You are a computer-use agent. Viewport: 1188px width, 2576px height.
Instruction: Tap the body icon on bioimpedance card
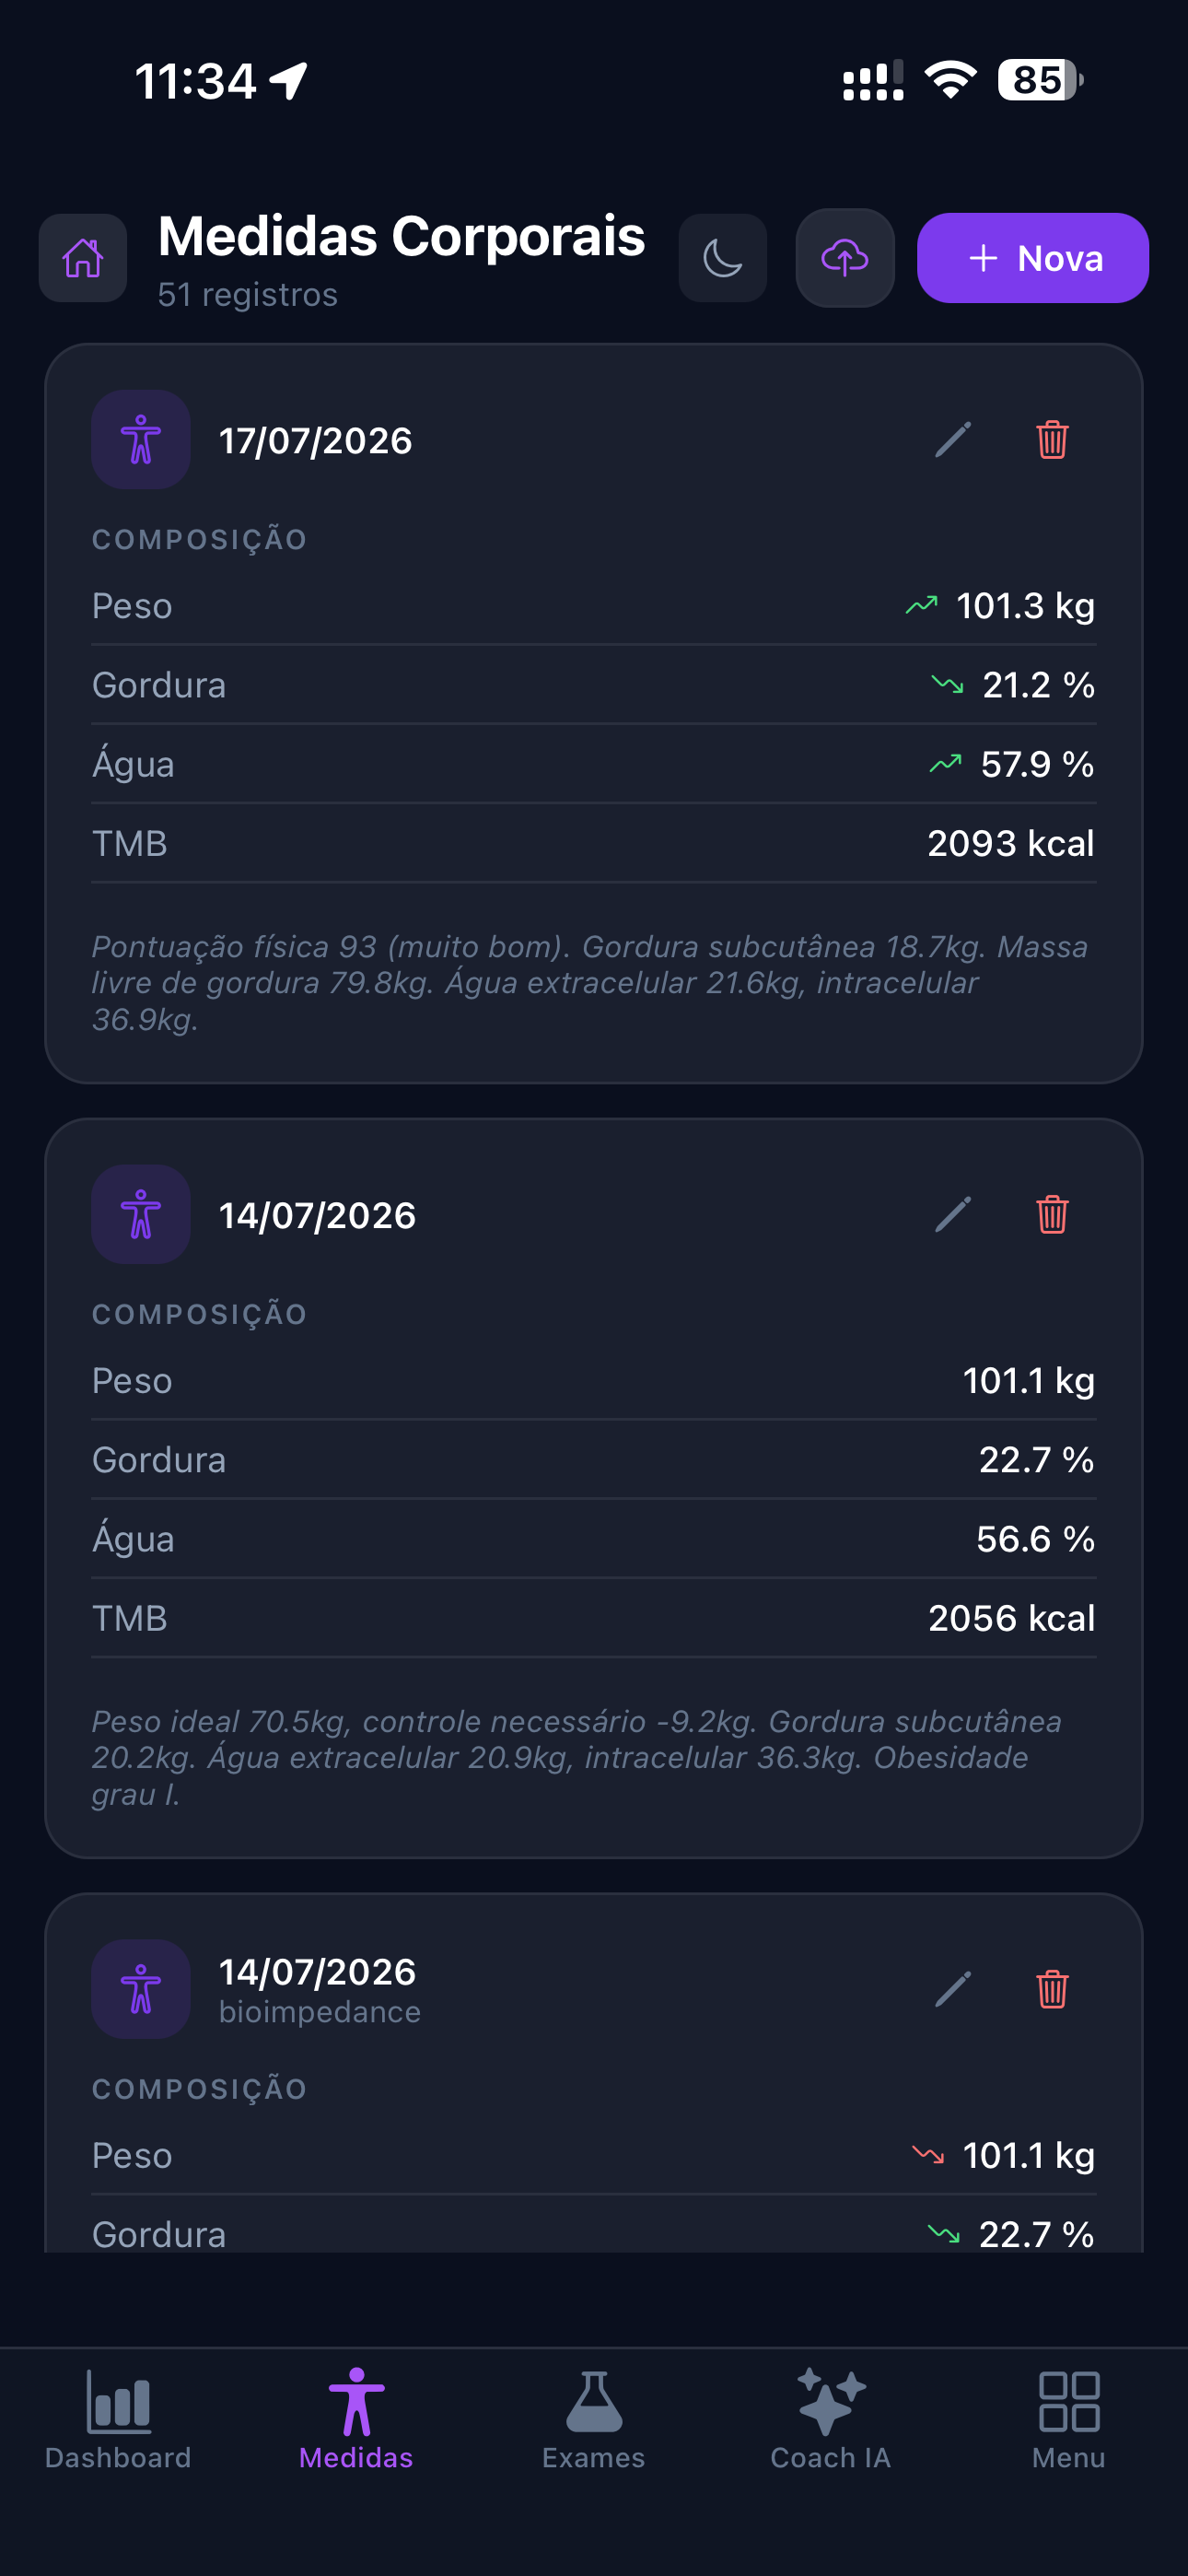[x=141, y=1989]
